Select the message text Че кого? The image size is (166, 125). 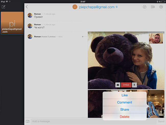point(39,27)
